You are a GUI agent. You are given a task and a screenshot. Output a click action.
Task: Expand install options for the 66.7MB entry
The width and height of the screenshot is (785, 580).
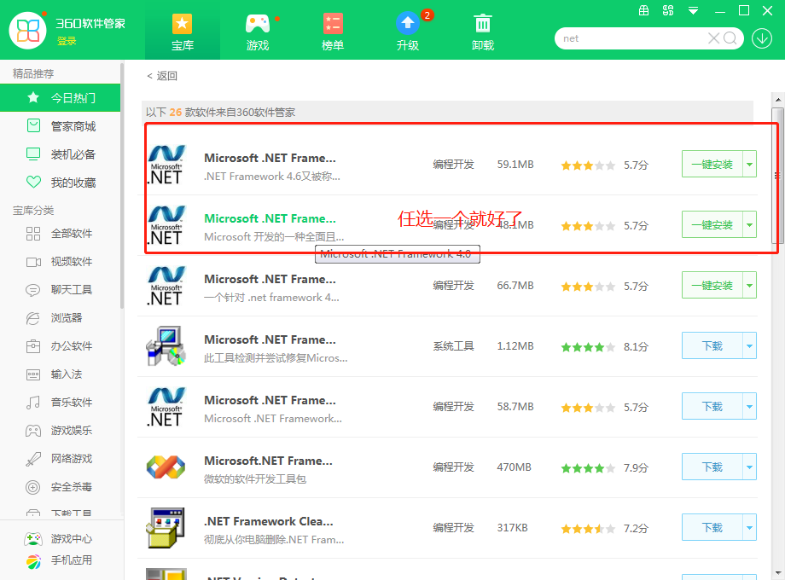click(749, 285)
